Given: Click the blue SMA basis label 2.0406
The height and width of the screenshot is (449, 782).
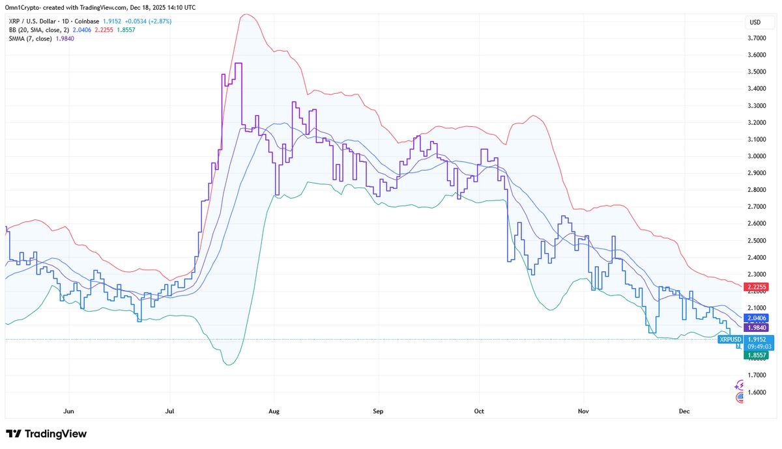Looking at the screenshot, I should point(756,318).
